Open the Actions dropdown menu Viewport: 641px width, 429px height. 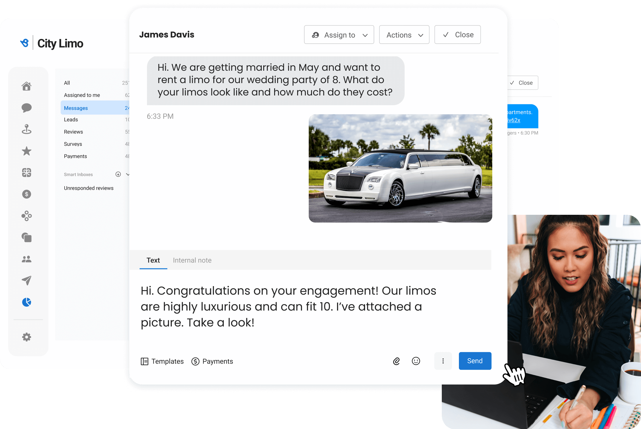(x=404, y=35)
